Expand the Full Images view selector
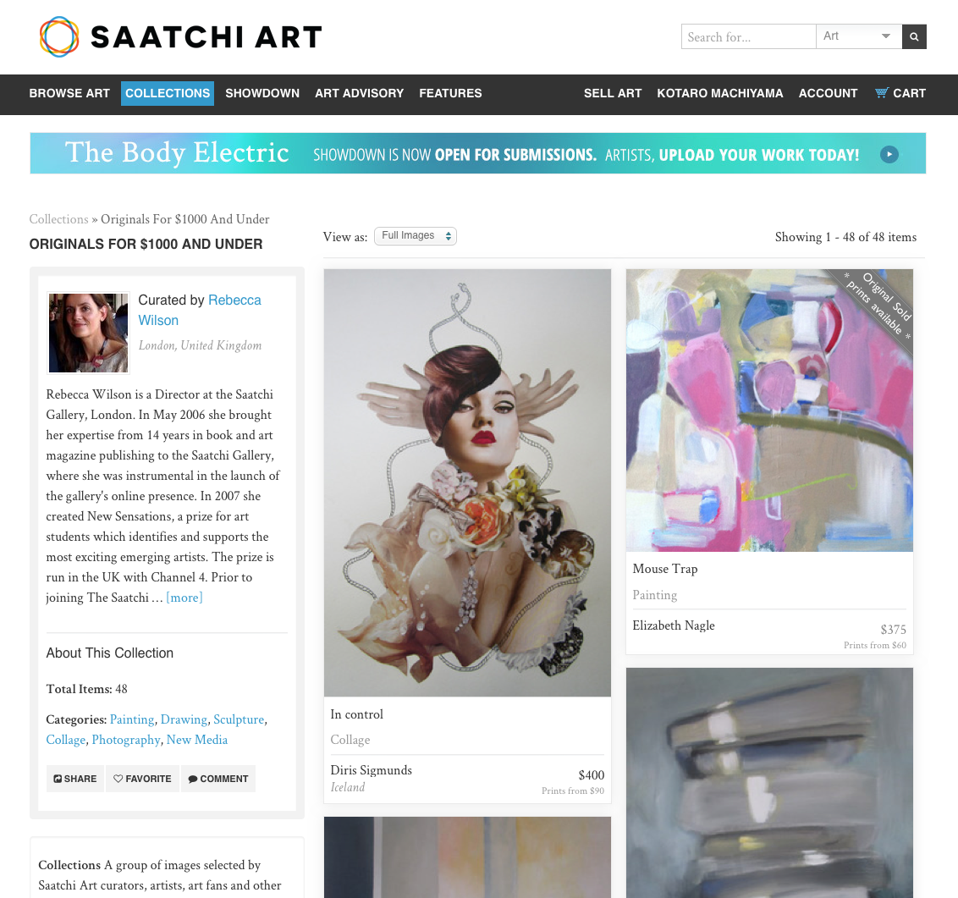958x898 pixels. 415,236
